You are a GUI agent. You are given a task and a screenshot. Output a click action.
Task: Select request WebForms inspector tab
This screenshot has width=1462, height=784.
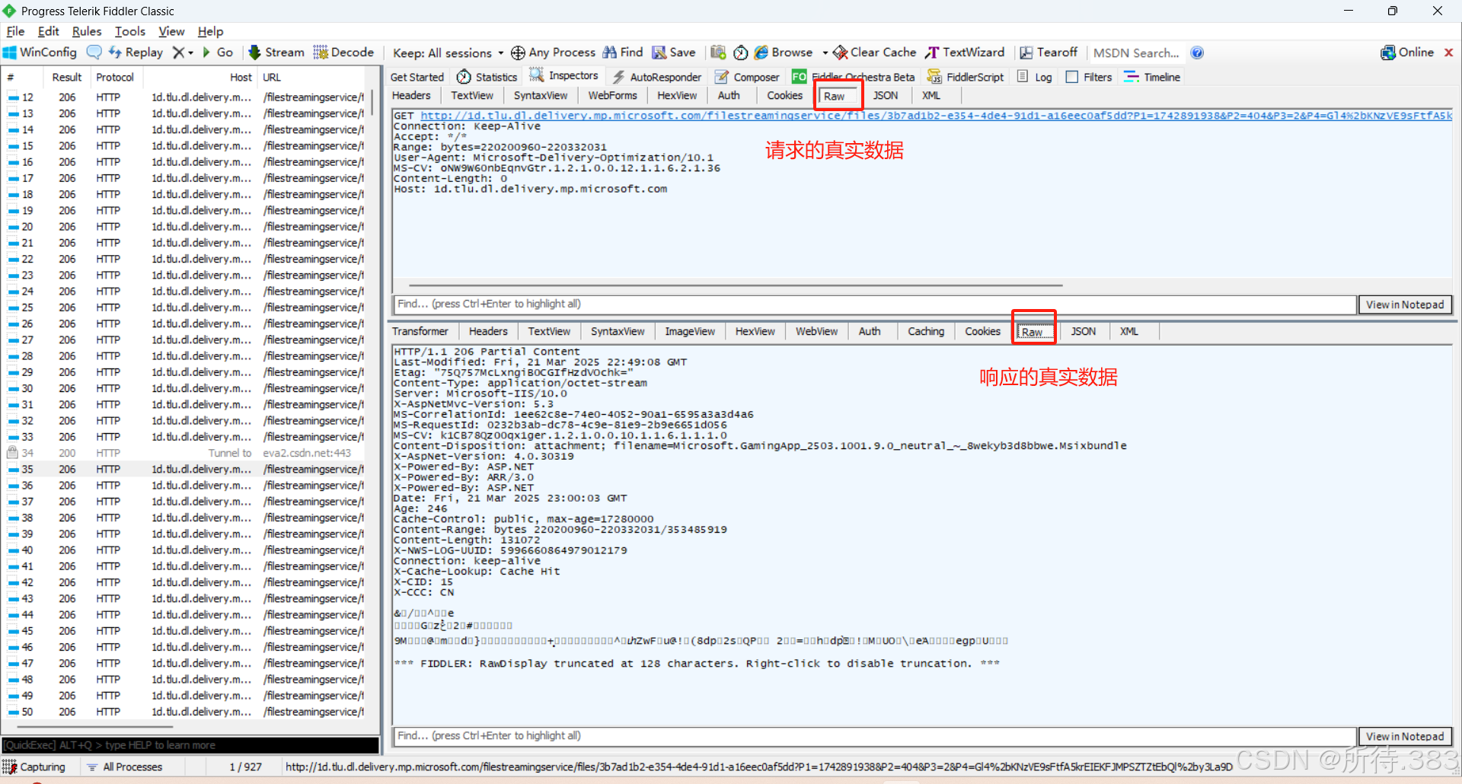612,95
